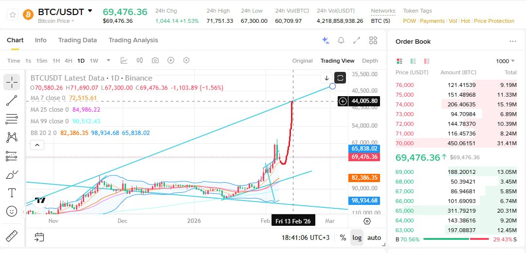Click the circled plus icon in the chart toolbar
The width and height of the screenshot is (526, 253).
click(171, 61)
